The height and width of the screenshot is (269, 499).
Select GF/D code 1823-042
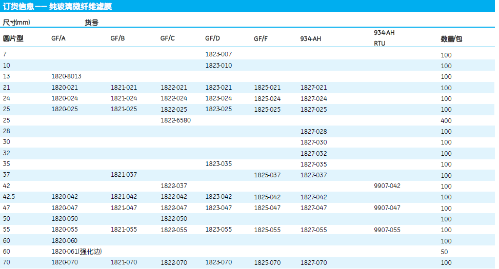point(218,197)
